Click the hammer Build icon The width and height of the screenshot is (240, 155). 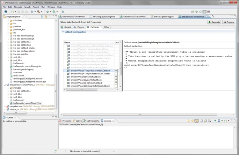click(38, 12)
